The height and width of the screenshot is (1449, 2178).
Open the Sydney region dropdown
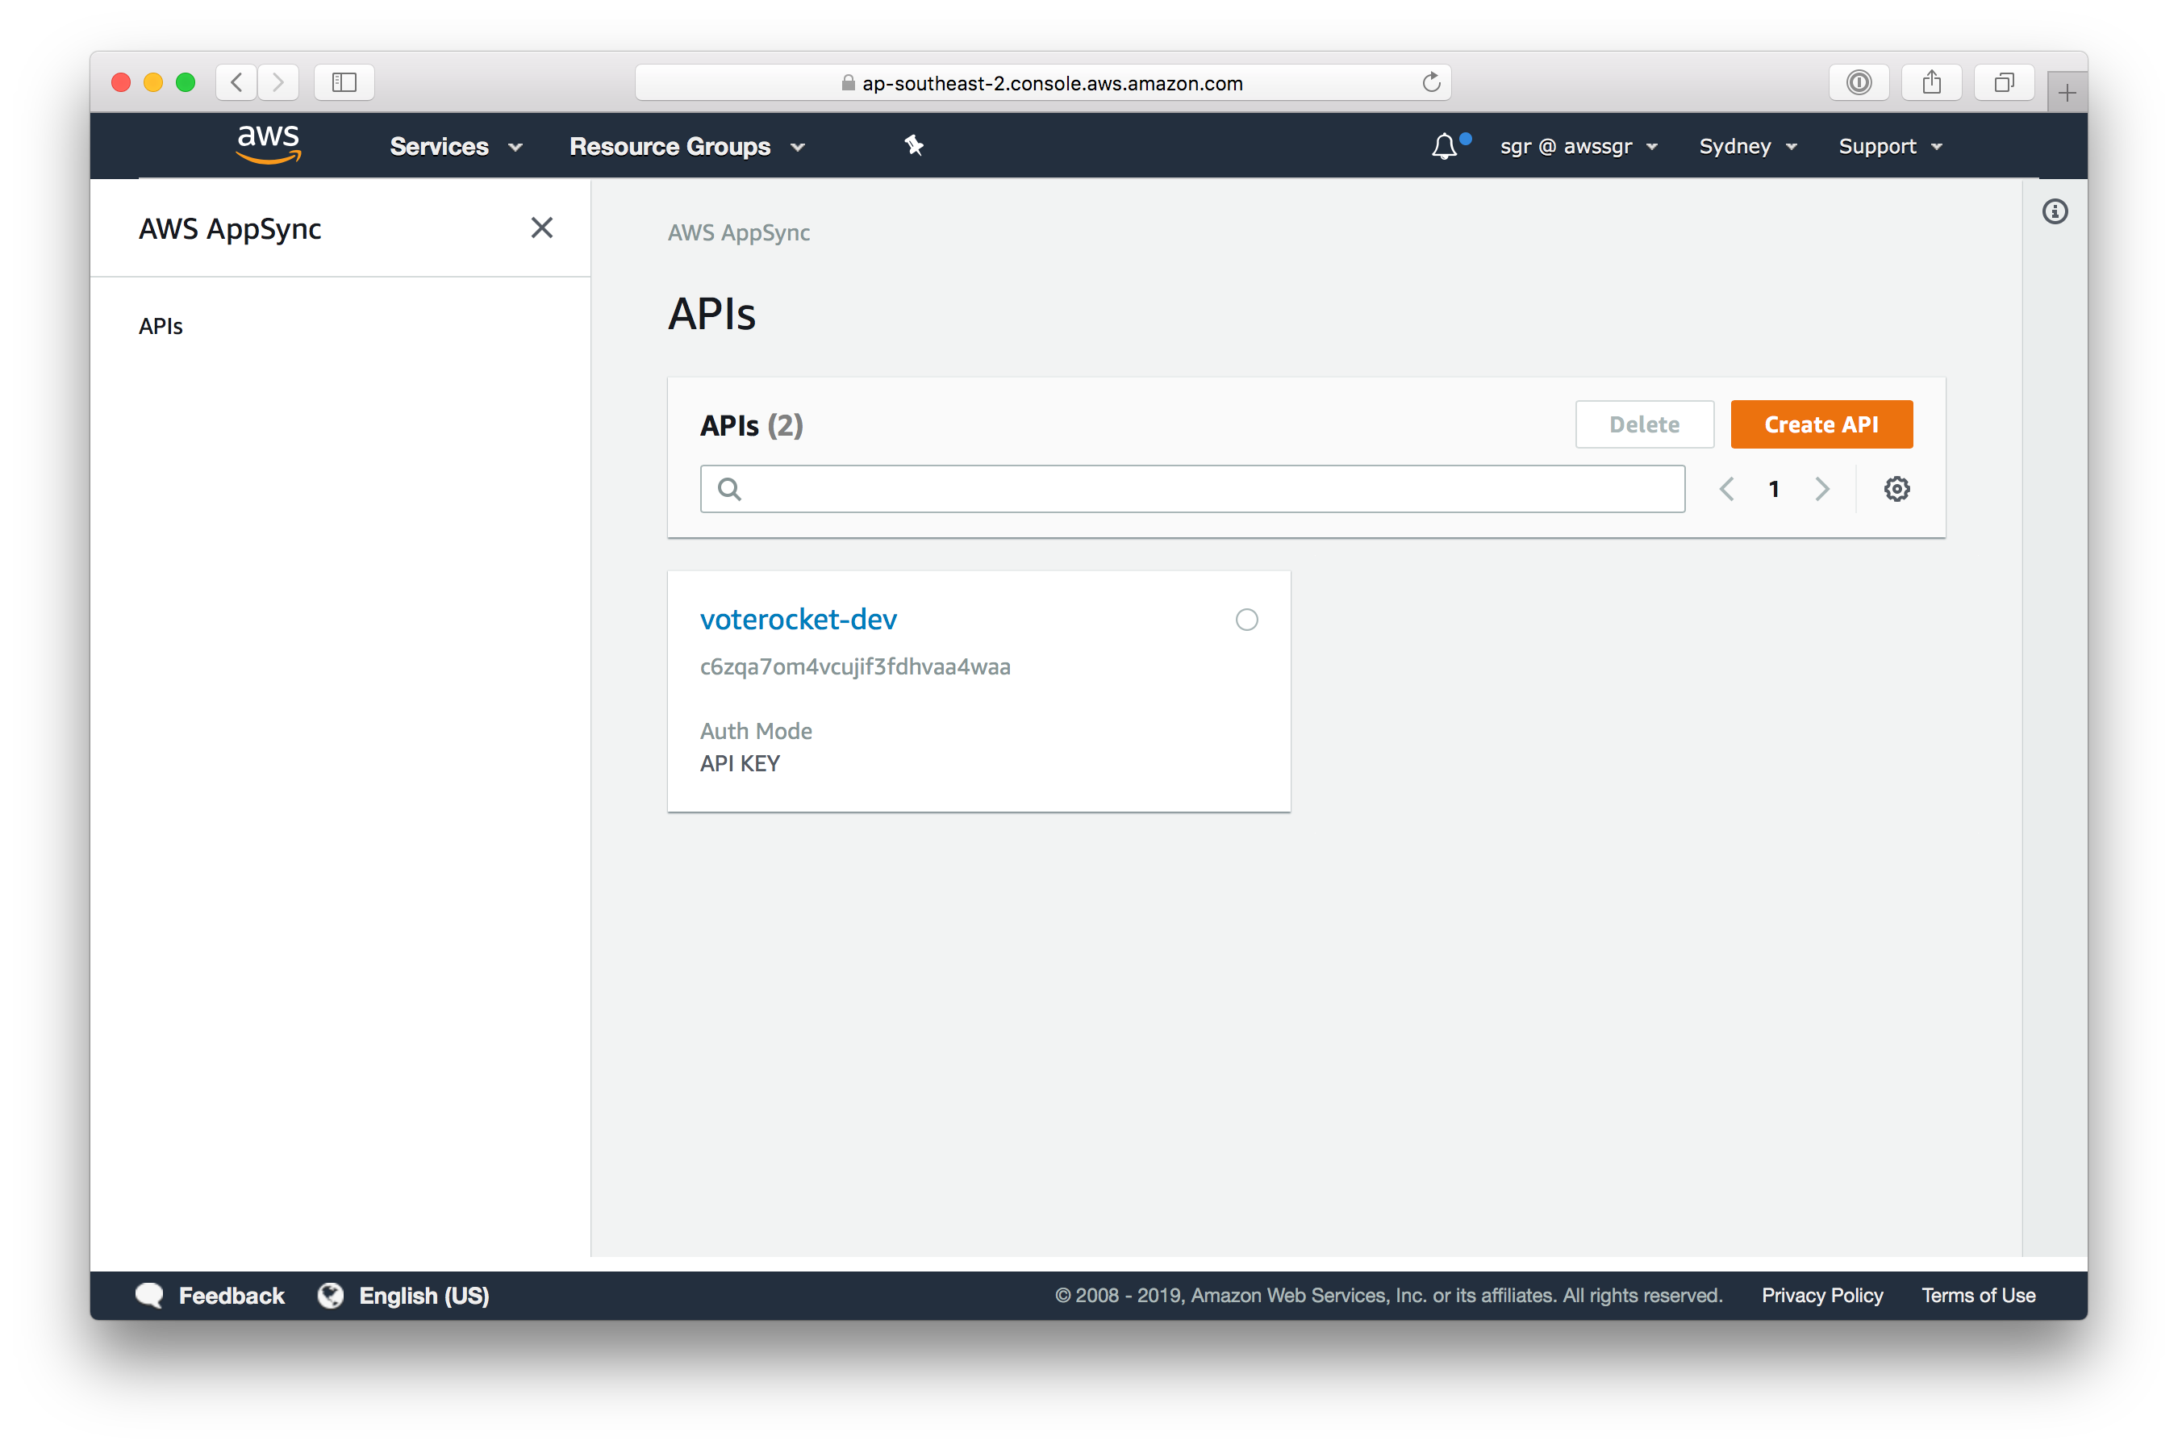pos(1747,146)
